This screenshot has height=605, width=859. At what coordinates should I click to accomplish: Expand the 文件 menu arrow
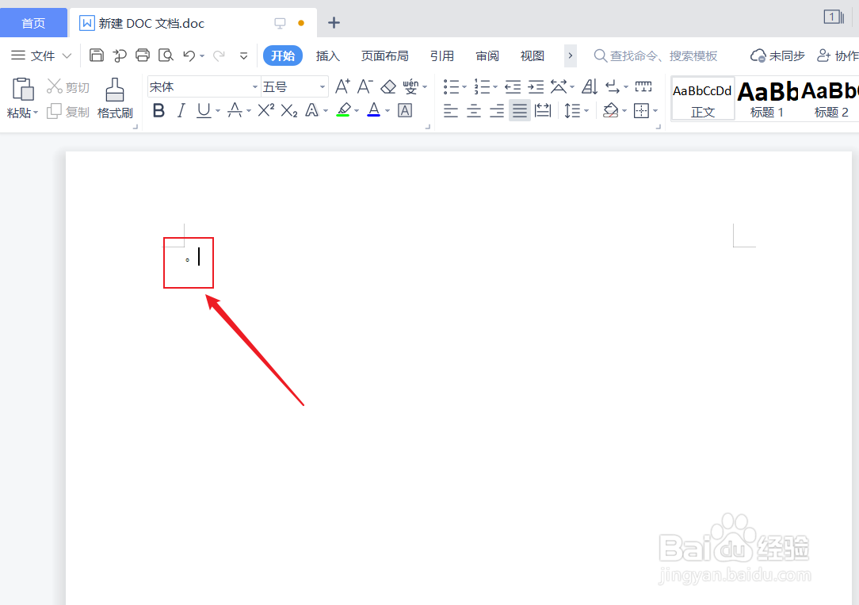[67, 56]
